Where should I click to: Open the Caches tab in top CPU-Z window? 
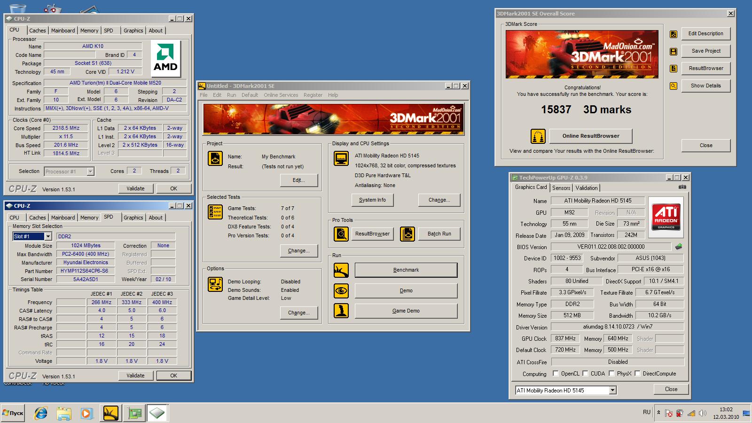pos(38,31)
